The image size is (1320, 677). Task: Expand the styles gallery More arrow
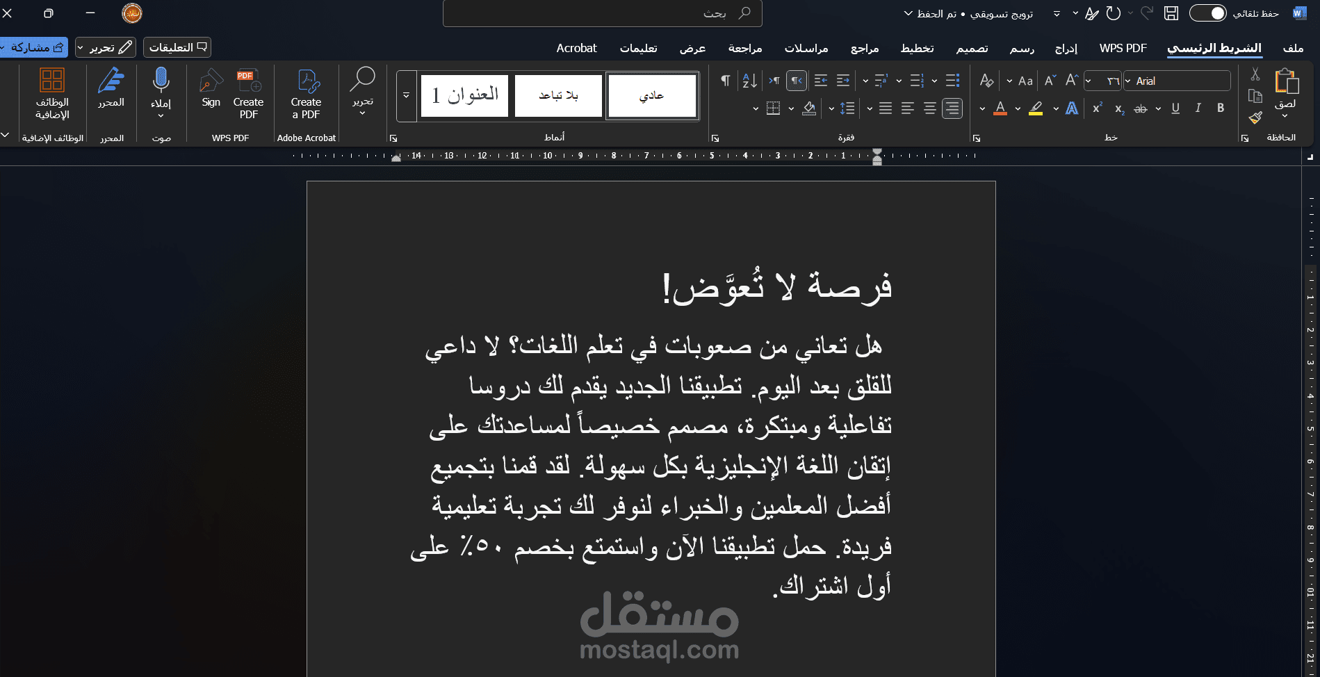click(407, 96)
